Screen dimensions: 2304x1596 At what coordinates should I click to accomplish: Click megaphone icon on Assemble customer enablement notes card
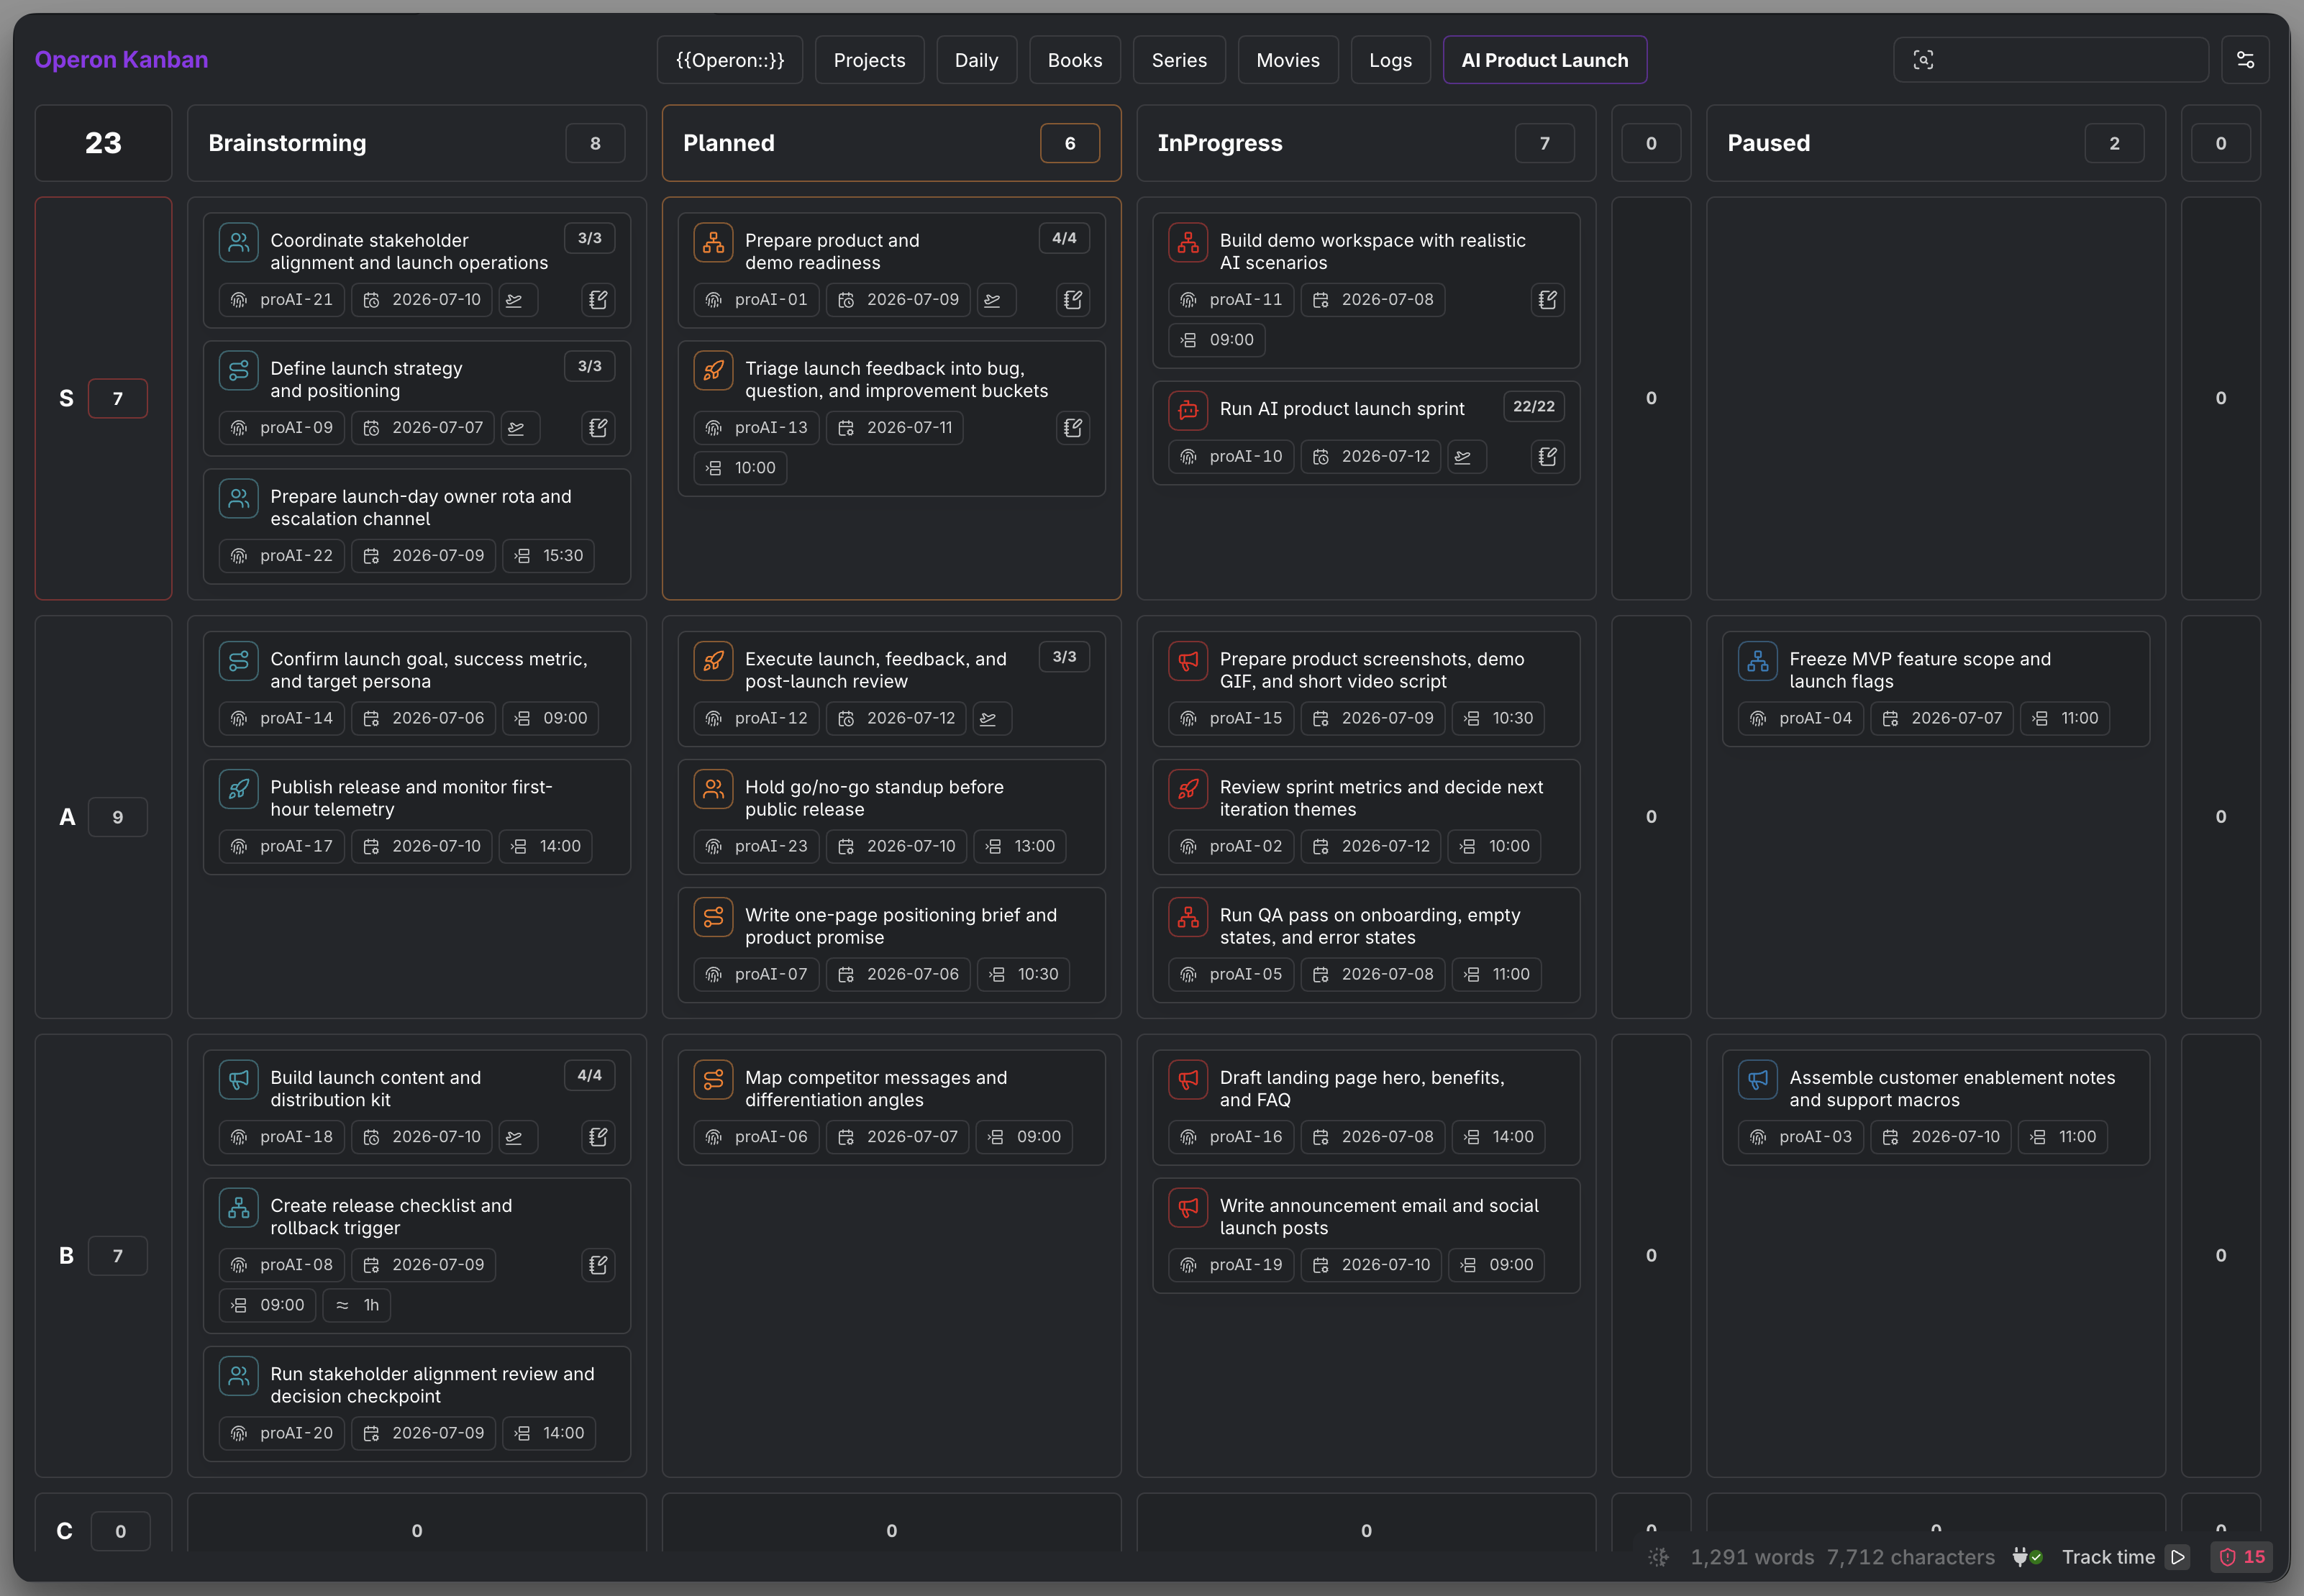(1757, 1080)
